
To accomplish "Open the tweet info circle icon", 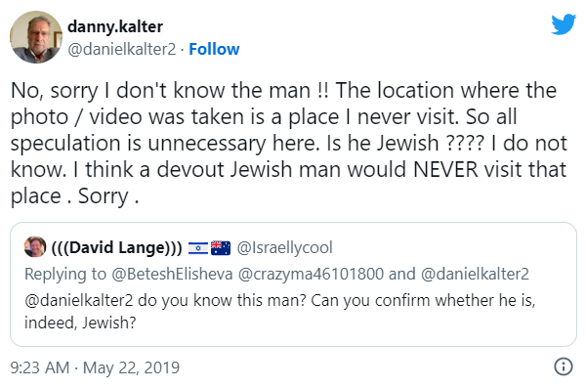I will coord(564,366).
